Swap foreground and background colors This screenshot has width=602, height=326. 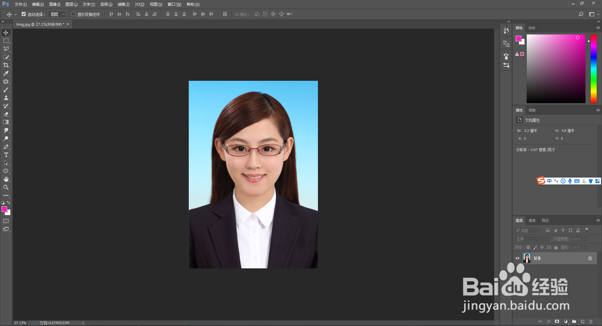8,203
